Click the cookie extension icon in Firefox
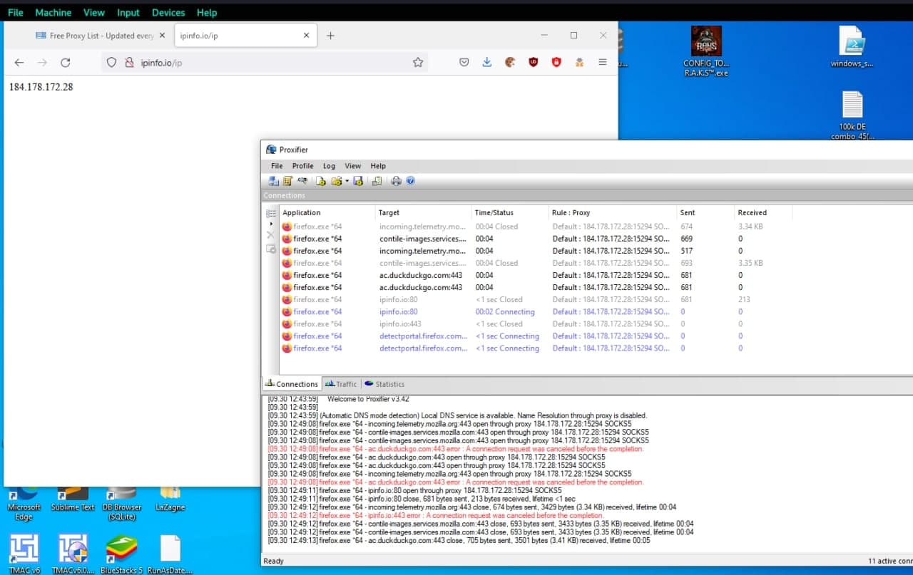 (510, 63)
